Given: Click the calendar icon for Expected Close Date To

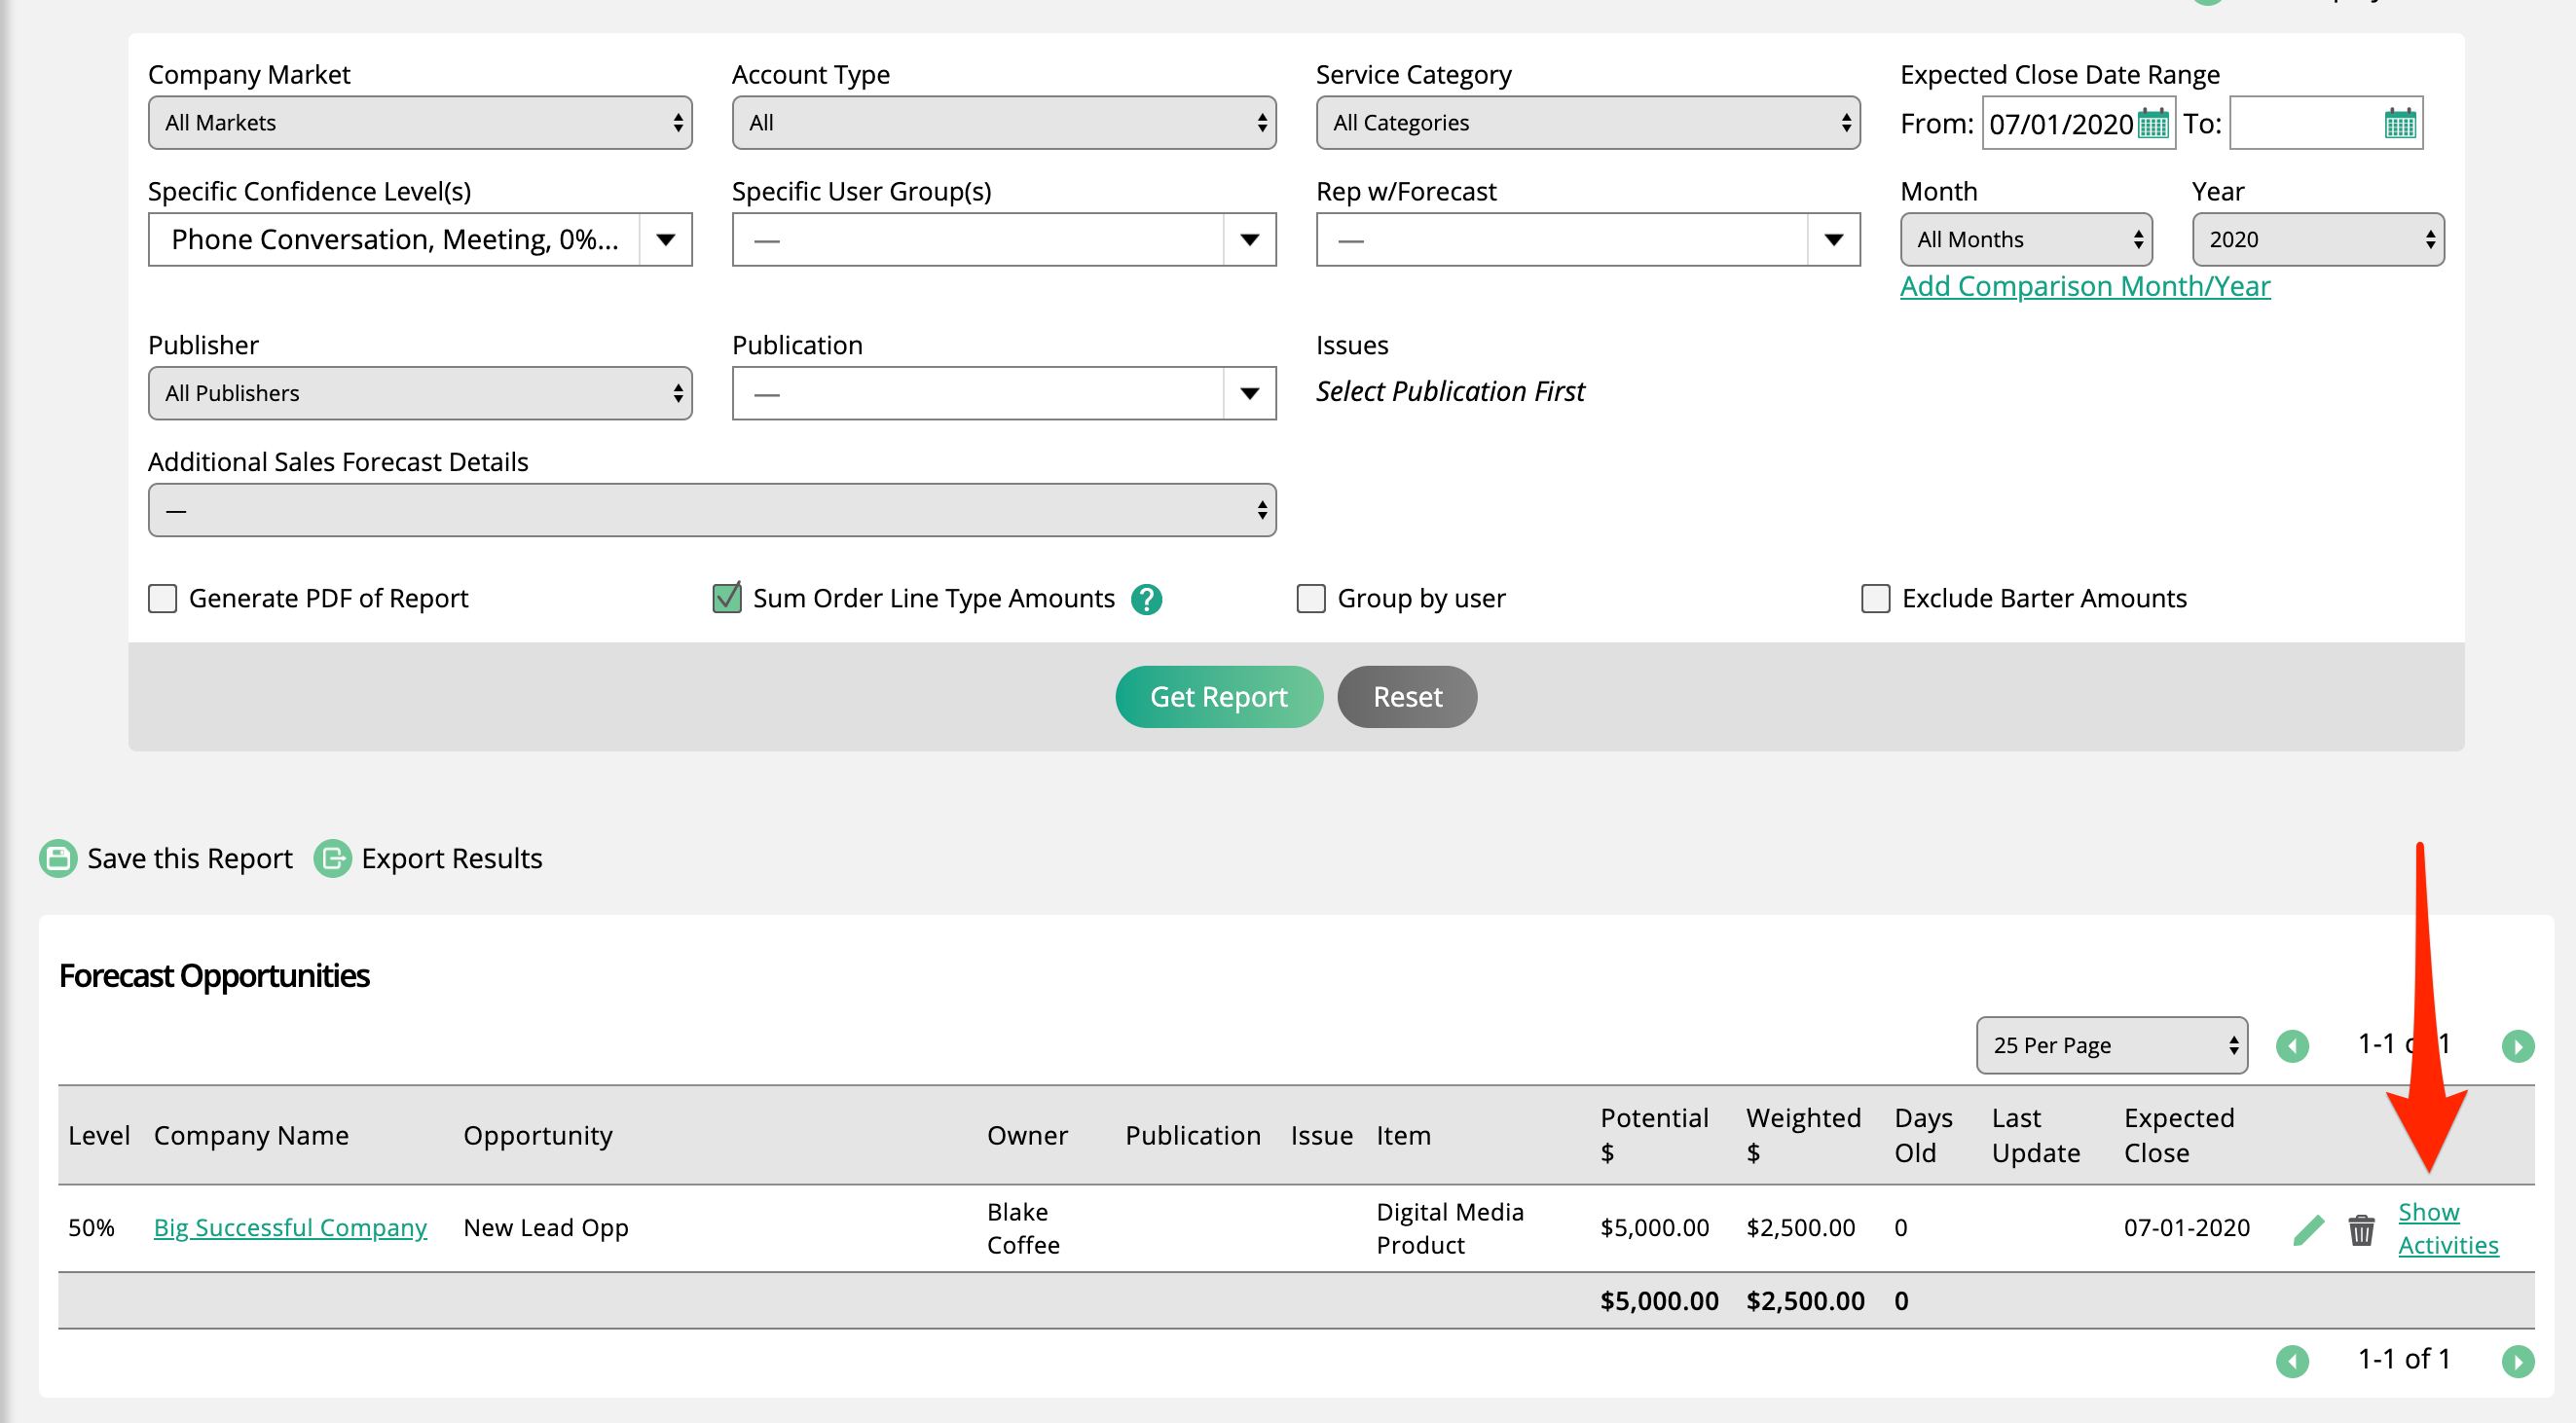Looking at the screenshot, I should (2406, 123).
